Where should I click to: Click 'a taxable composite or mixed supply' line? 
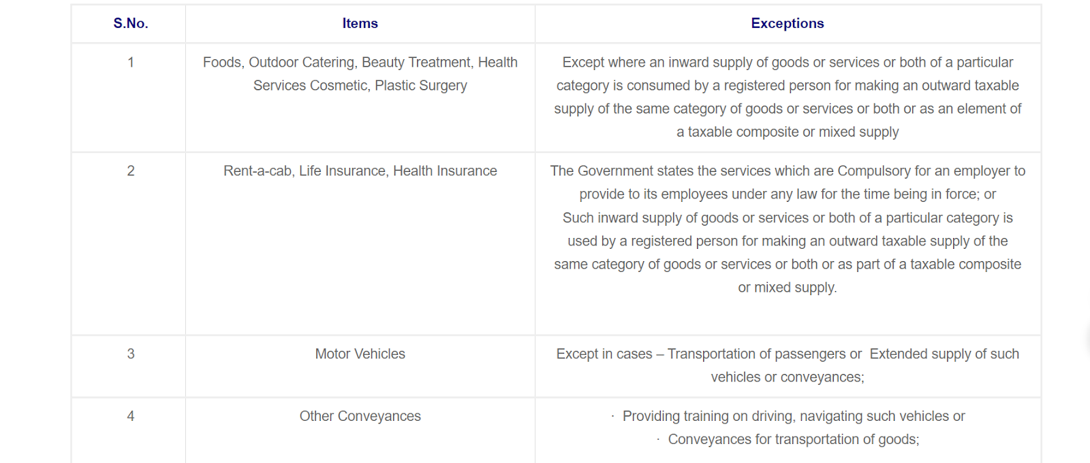(787, 132)
